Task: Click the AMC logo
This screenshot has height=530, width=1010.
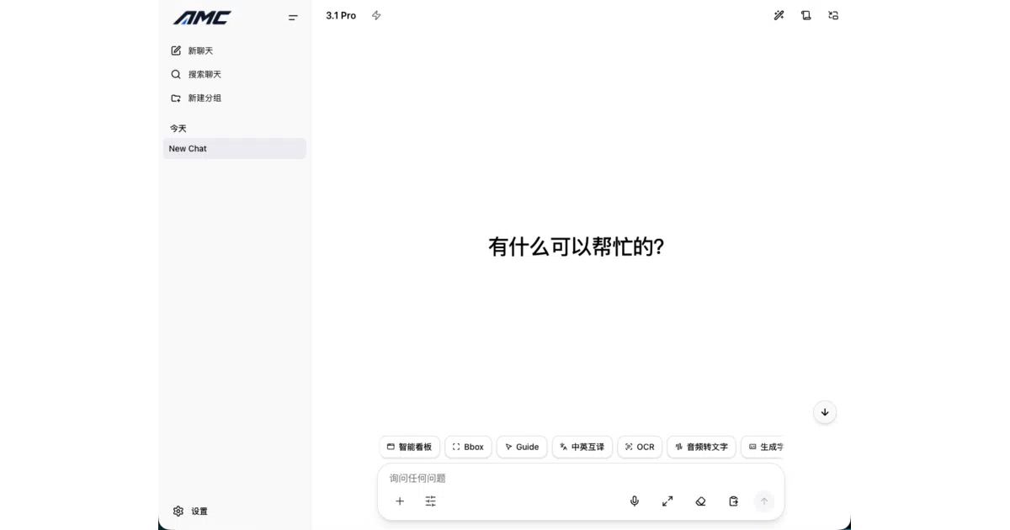Action: (x=202, y=18)
